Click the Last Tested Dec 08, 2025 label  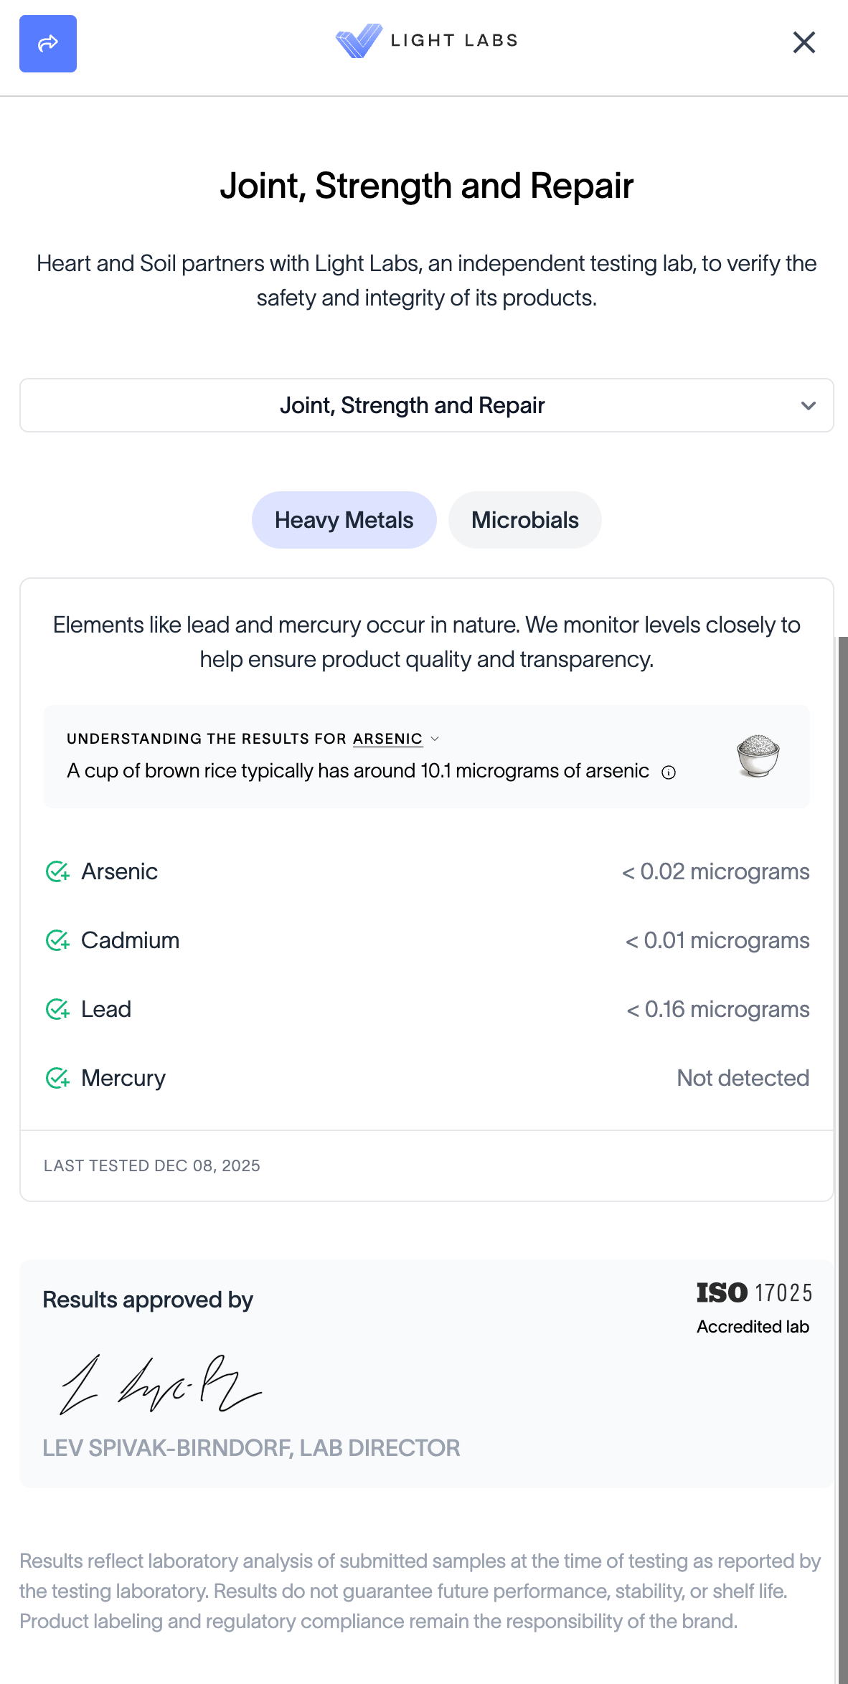tap(152, 1165)
